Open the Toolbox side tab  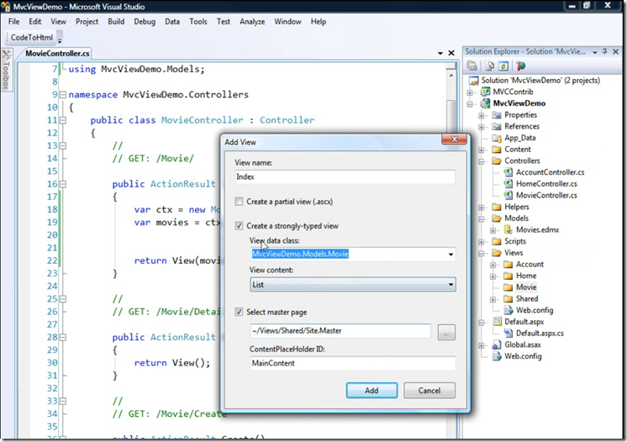pyautogui.click(x=6, y=71)
